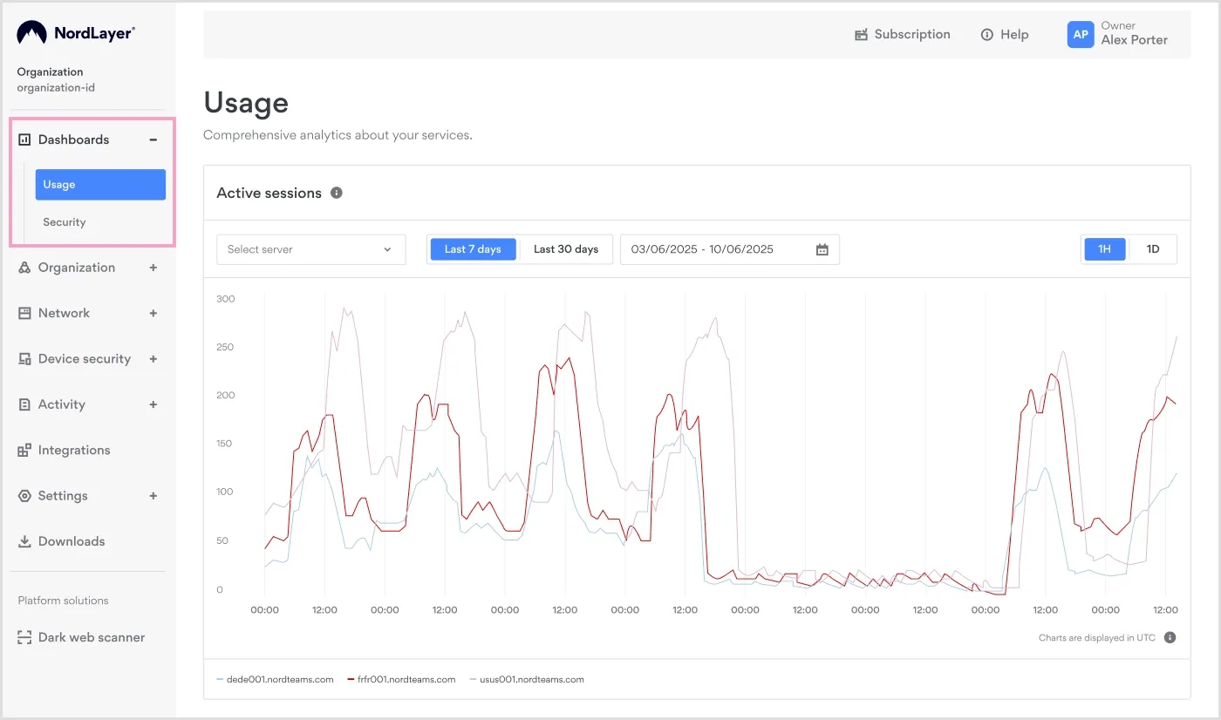Click the Active sessions title
This screenshot has height=720, width=1221.
coord(269,193)
